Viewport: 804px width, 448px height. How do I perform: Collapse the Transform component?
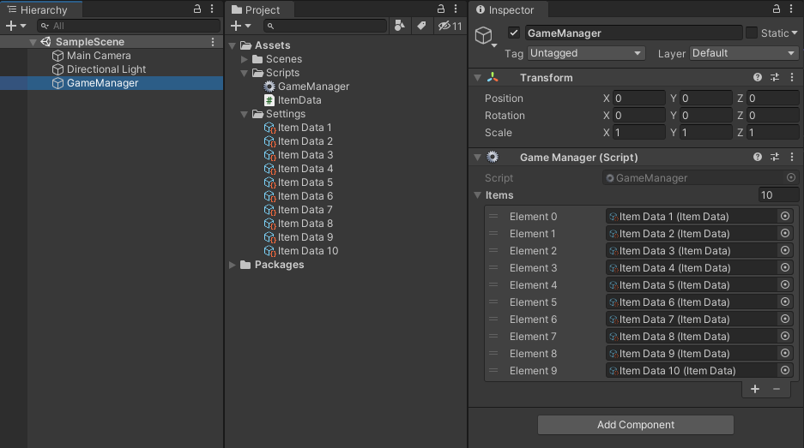click(477, 78)
